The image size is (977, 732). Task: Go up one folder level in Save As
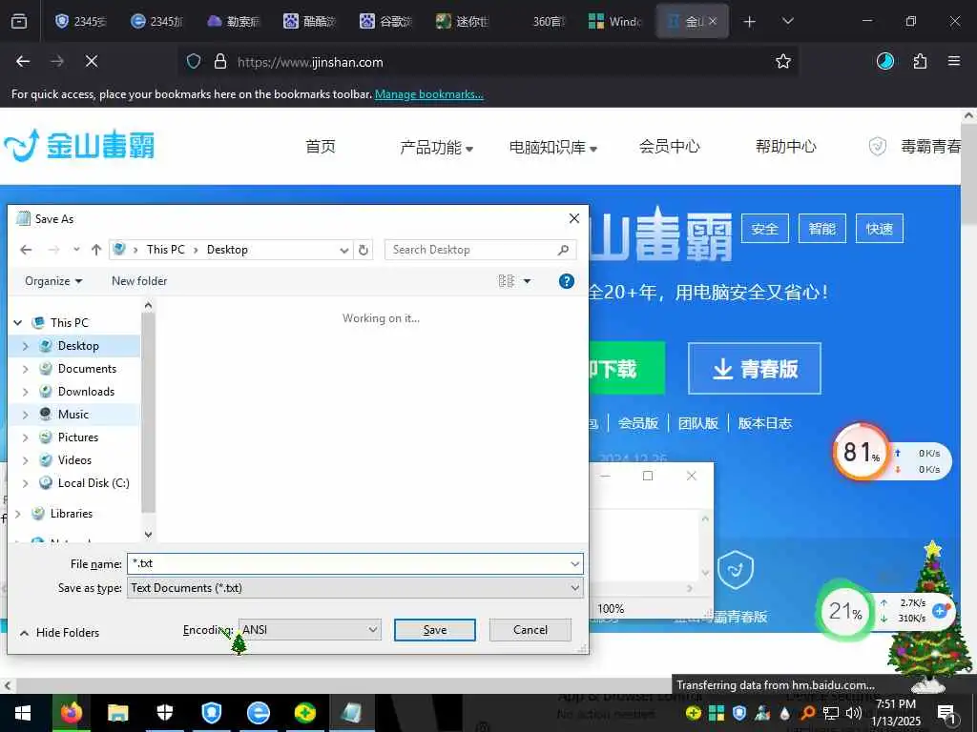(x=96, y=250)
